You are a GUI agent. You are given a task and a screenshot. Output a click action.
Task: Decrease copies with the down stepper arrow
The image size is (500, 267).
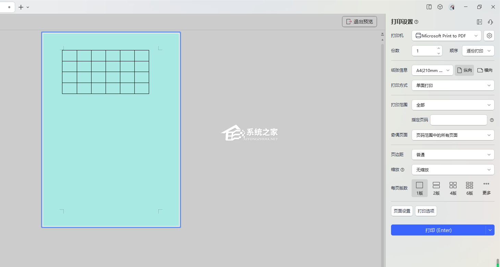click(x=439, y=53)
